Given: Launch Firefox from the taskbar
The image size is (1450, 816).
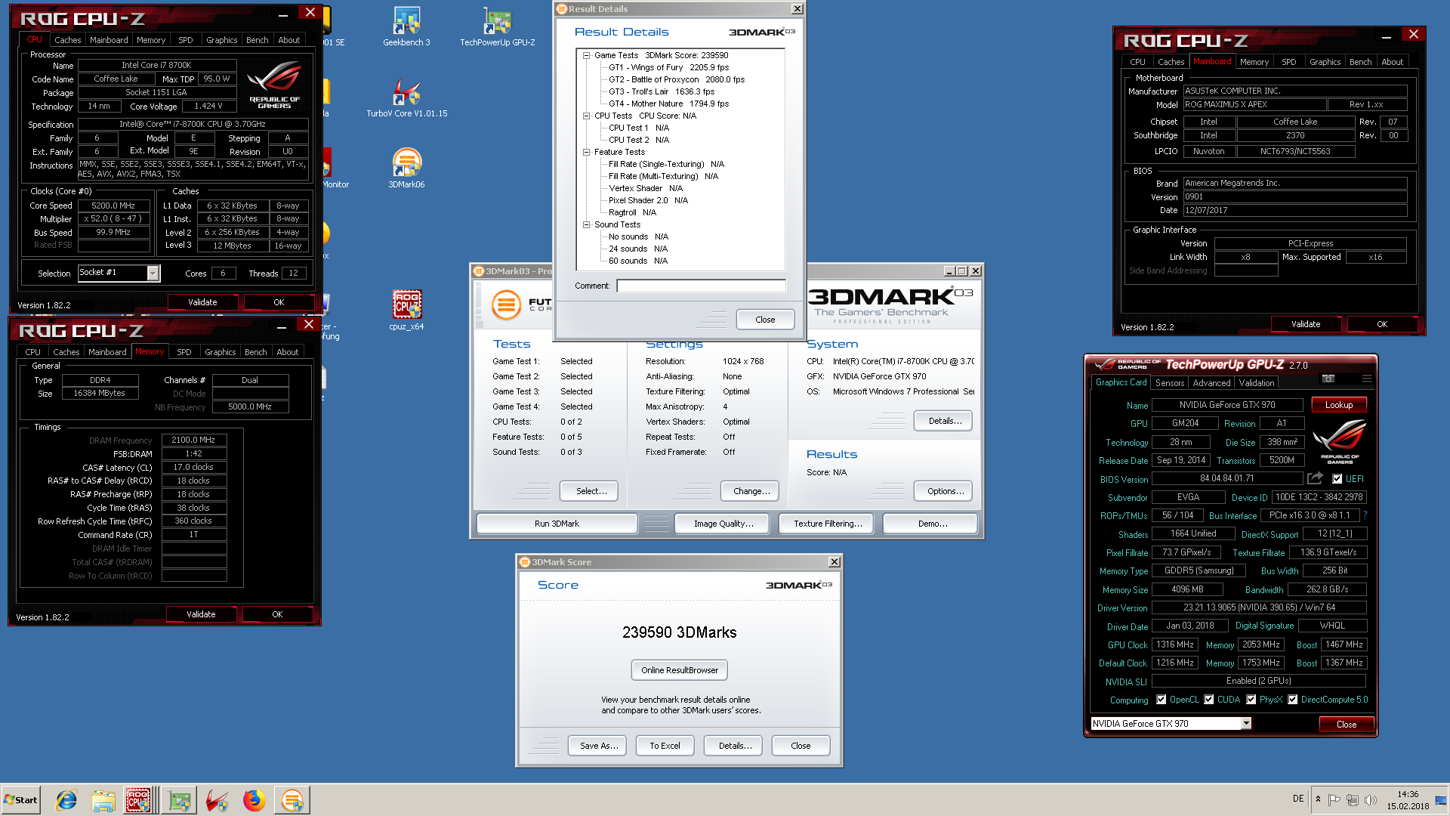Looking at the screenshot, I should 255,800.
